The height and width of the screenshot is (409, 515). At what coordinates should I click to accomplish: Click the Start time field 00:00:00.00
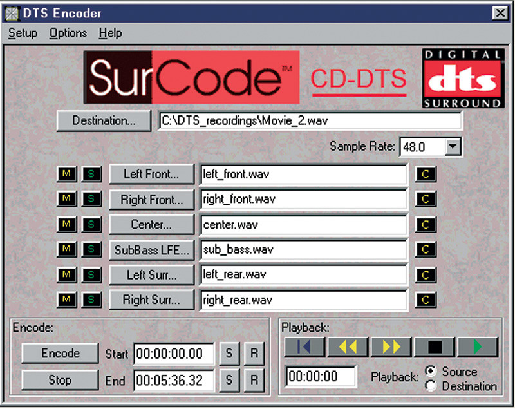174,354
